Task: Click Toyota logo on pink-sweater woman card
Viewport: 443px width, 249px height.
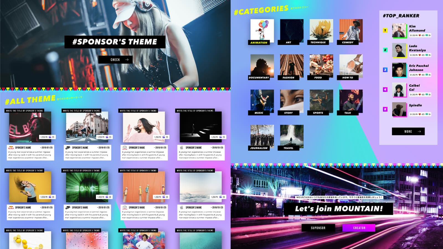Action: click(x=125, y=148)
